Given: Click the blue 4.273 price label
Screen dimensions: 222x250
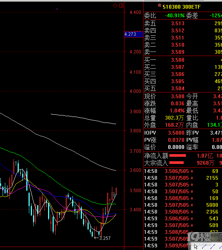Looking at the screenshot, I should 134,34.
